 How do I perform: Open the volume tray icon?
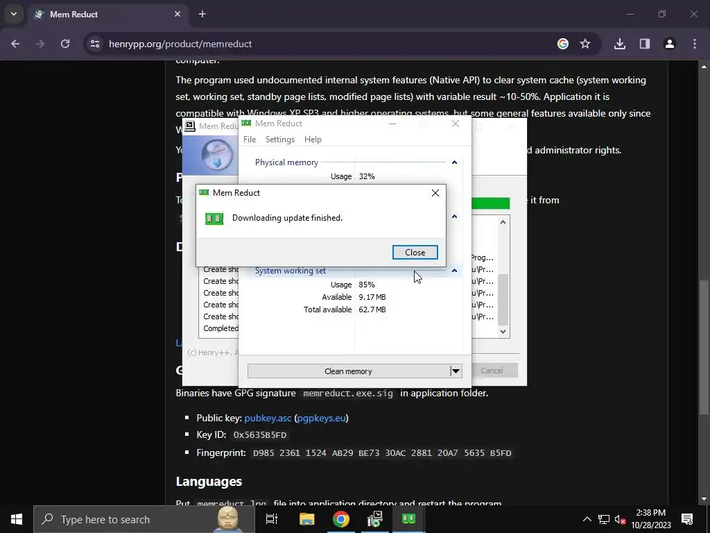[620, 519]
